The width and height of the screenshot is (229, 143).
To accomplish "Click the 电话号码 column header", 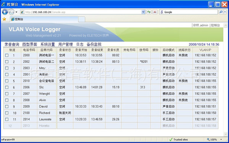I will point(29,50).
